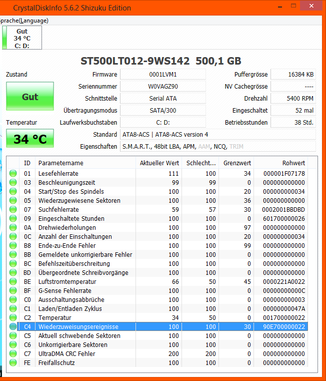The image size is (326, 381).
Task: Select the Lesefehlerrate parameter name
Action: click(58, 174)
